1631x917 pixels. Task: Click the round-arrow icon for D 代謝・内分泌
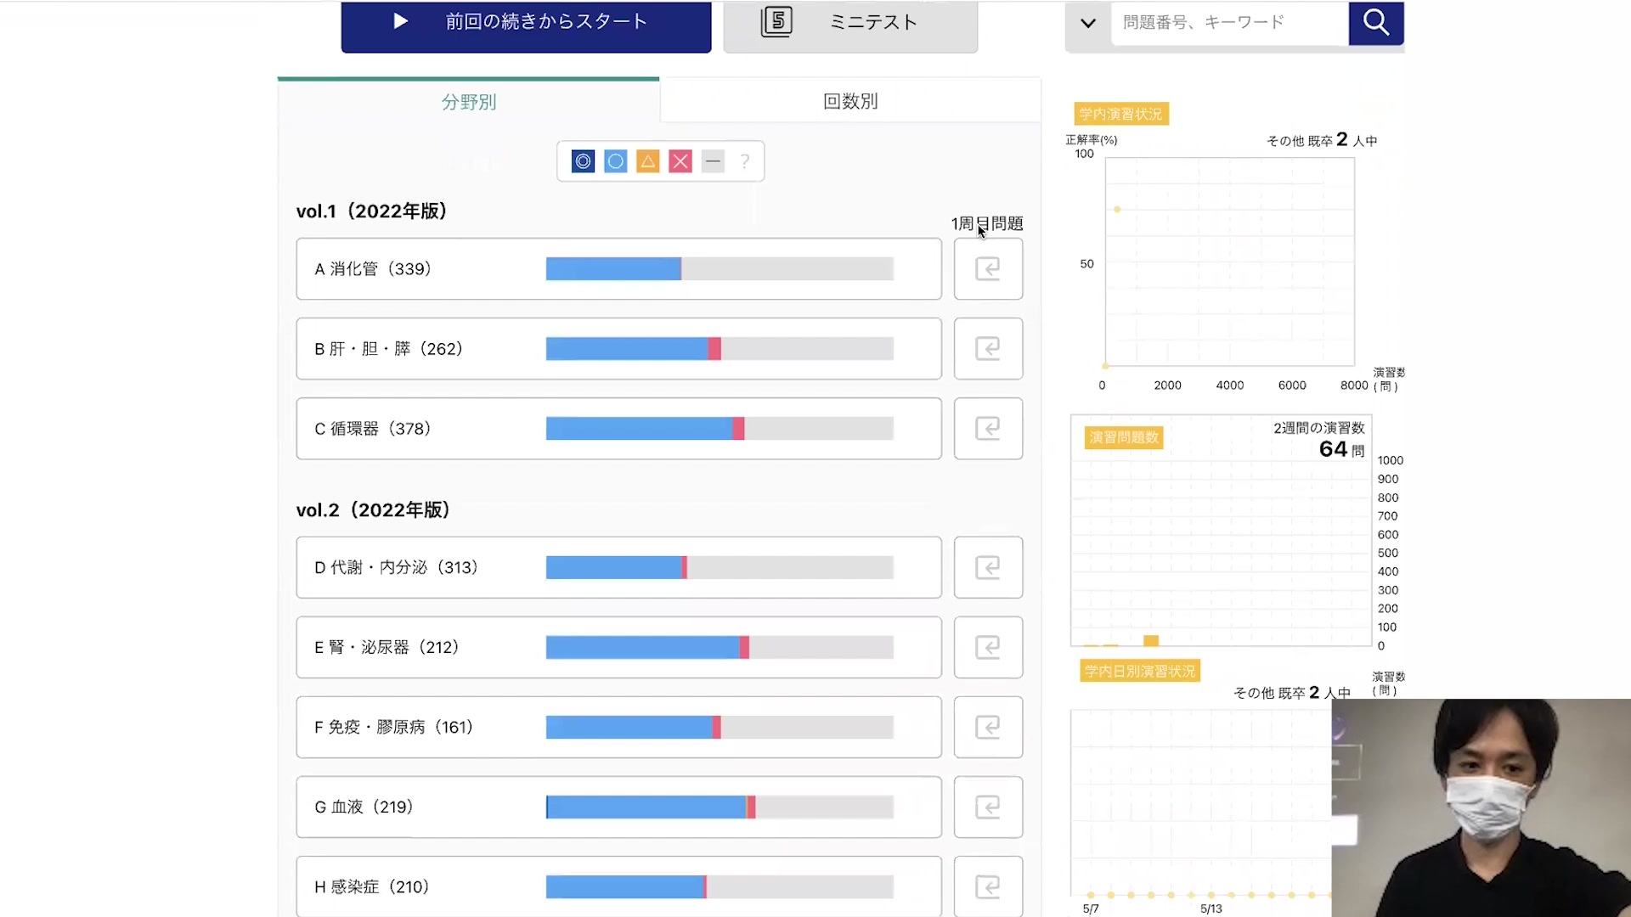[988, 567]
